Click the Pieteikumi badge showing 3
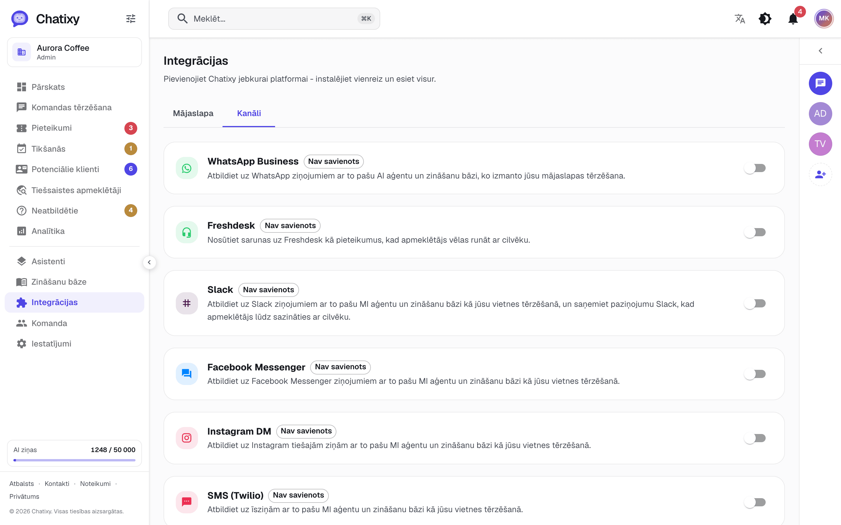The height and width of the screenshot is (525, 841). pyautogui.click(x=131, y=128)
